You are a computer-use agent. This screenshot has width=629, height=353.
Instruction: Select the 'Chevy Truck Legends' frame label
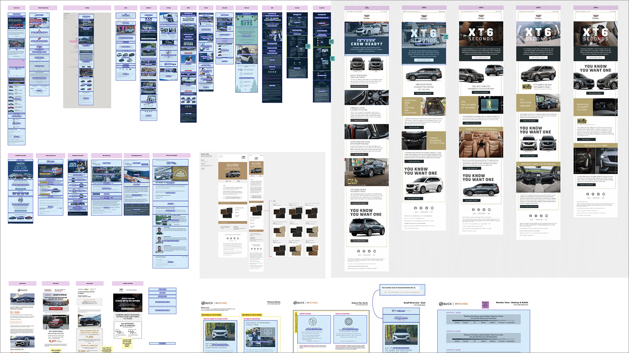coord(171,156)
